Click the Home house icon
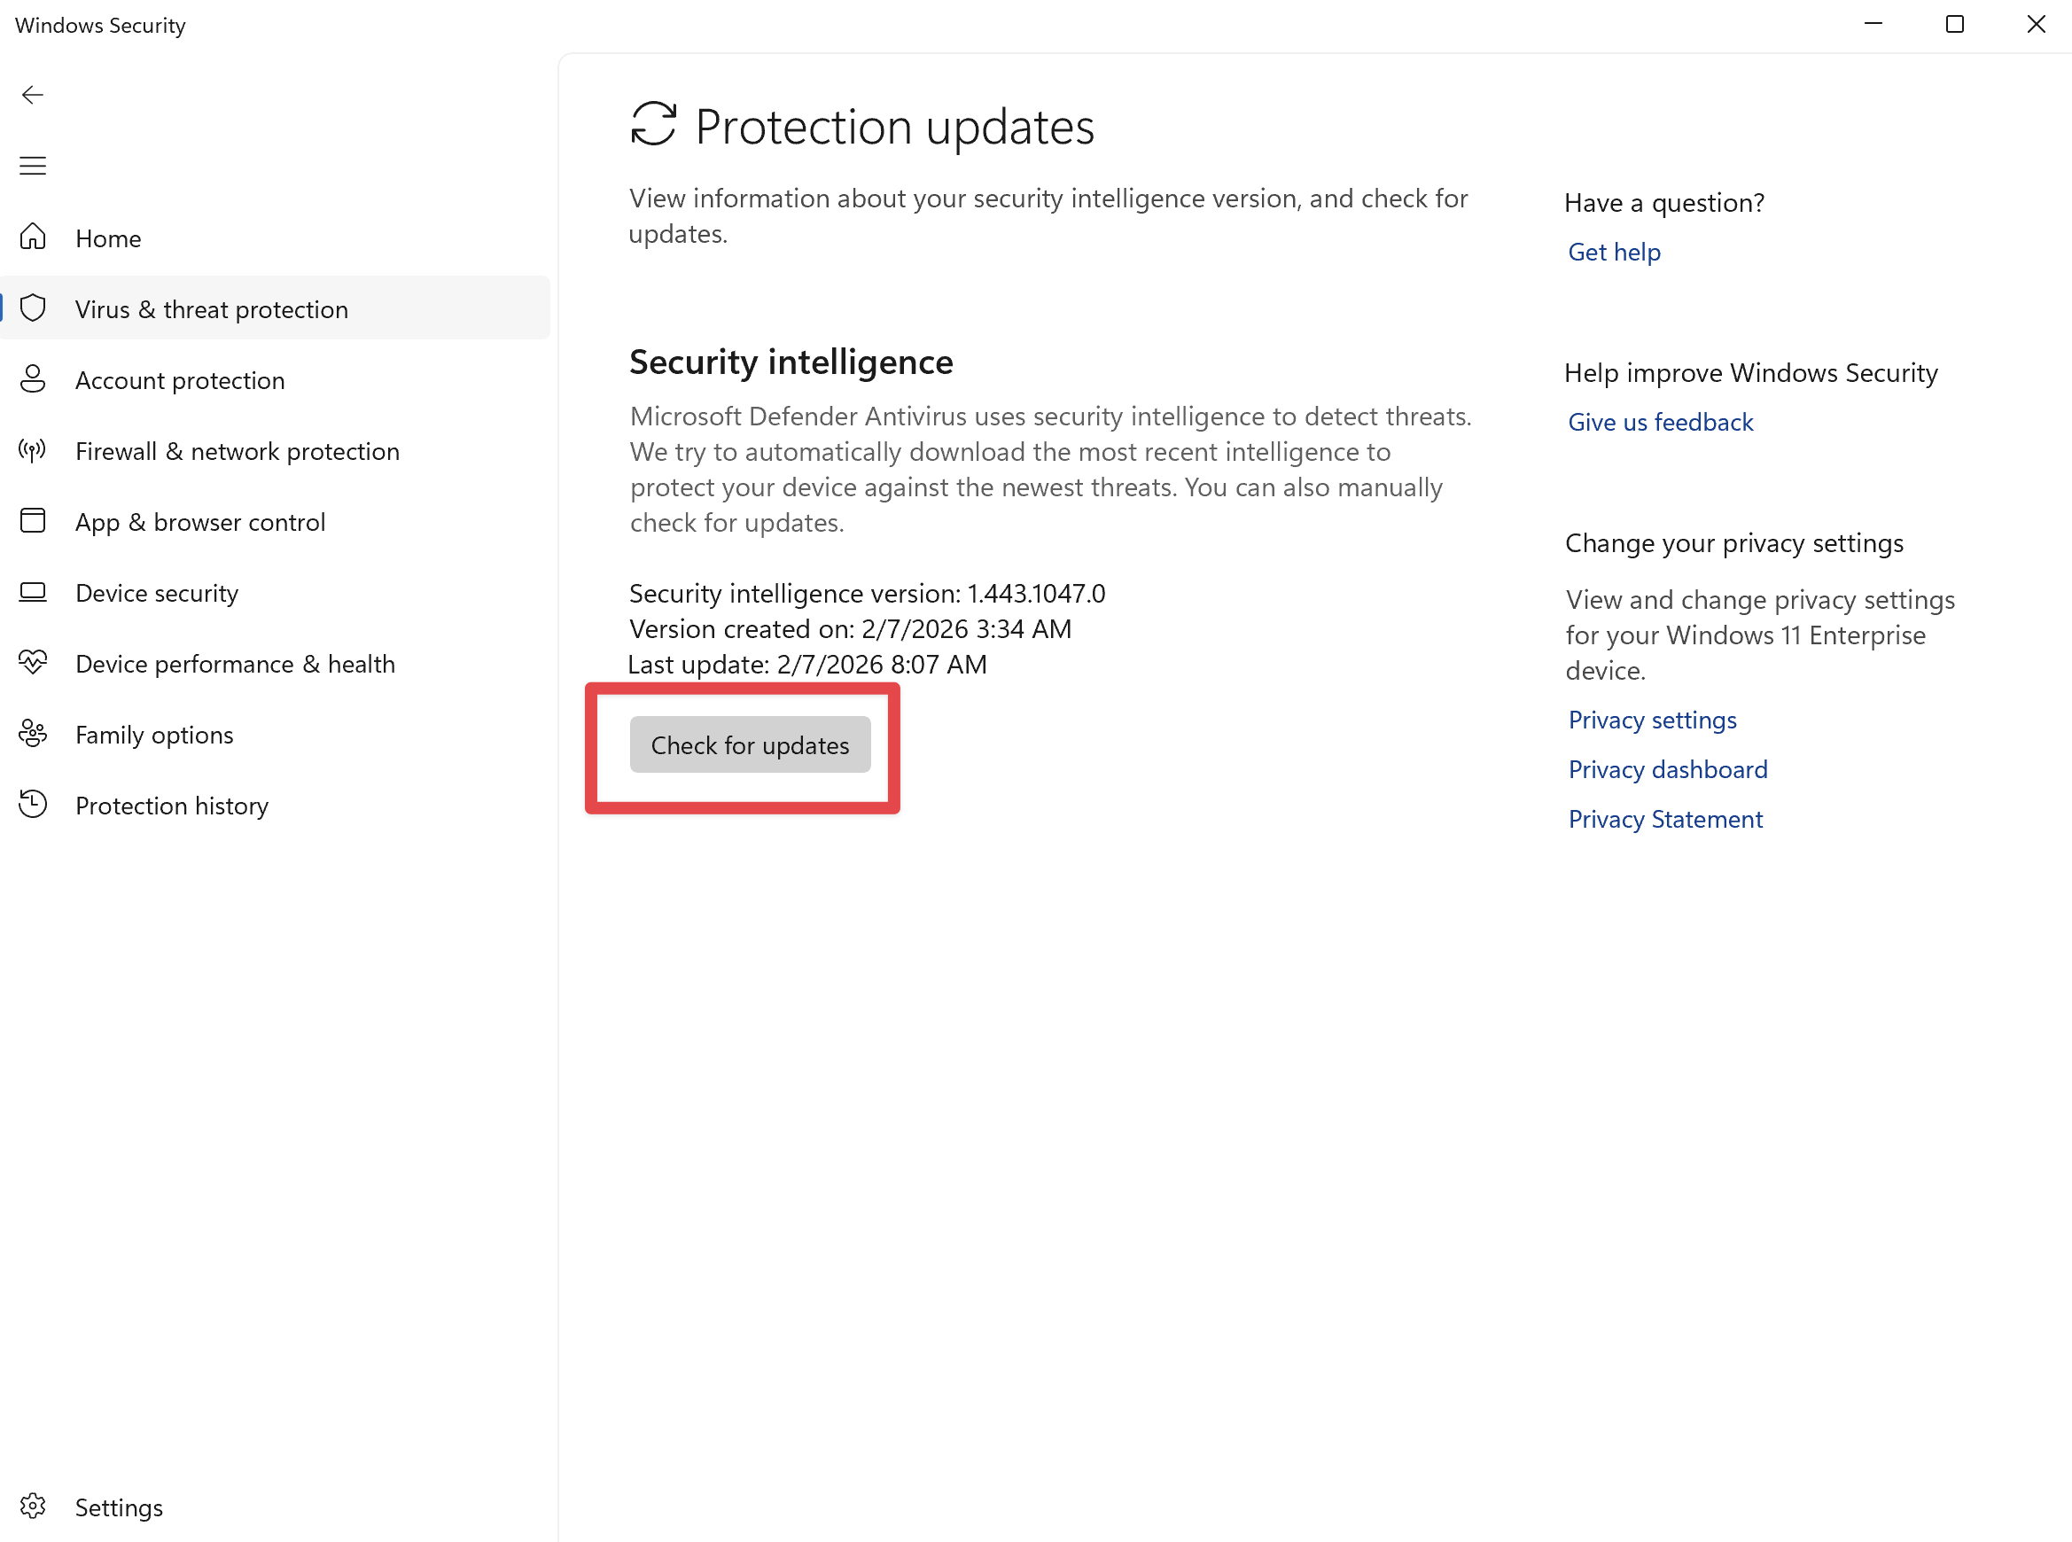 coord(33,238)
